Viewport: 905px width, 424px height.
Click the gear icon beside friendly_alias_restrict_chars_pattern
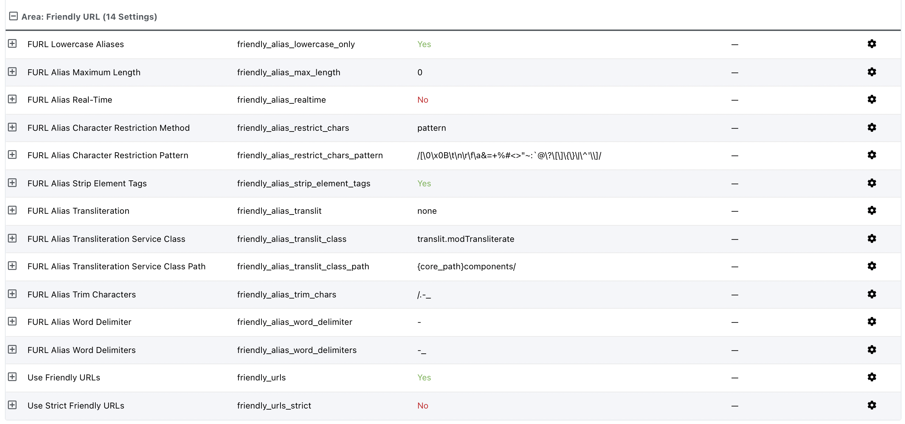pyautogui.click(x=872, y=155)
